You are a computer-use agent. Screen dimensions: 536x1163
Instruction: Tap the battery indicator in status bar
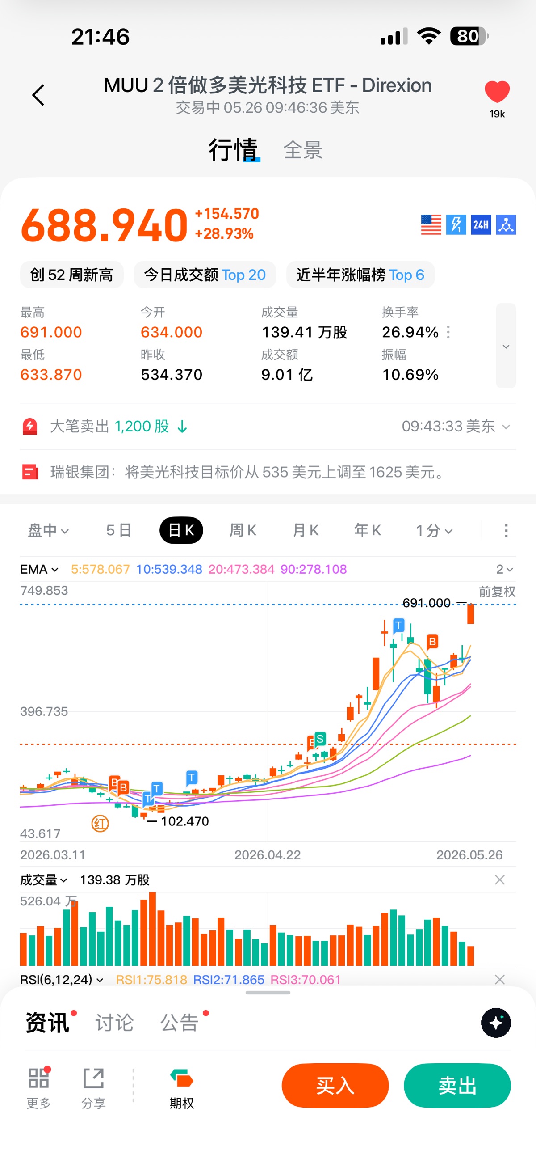469,36
